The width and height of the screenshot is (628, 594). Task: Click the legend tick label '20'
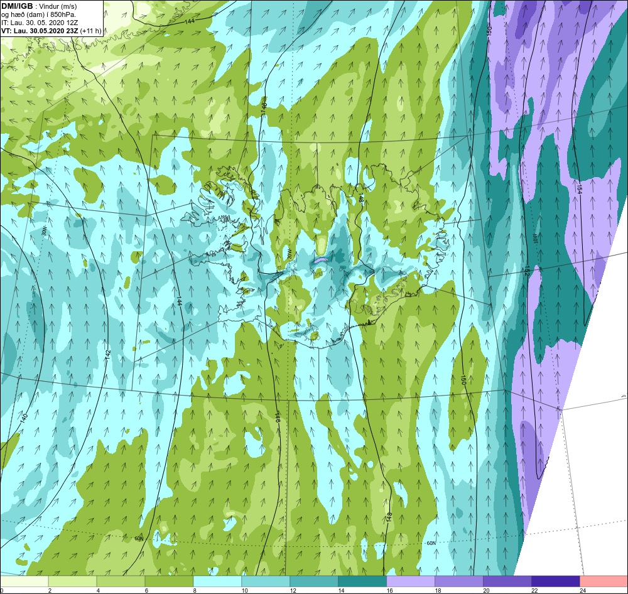[x=486, y=590]
